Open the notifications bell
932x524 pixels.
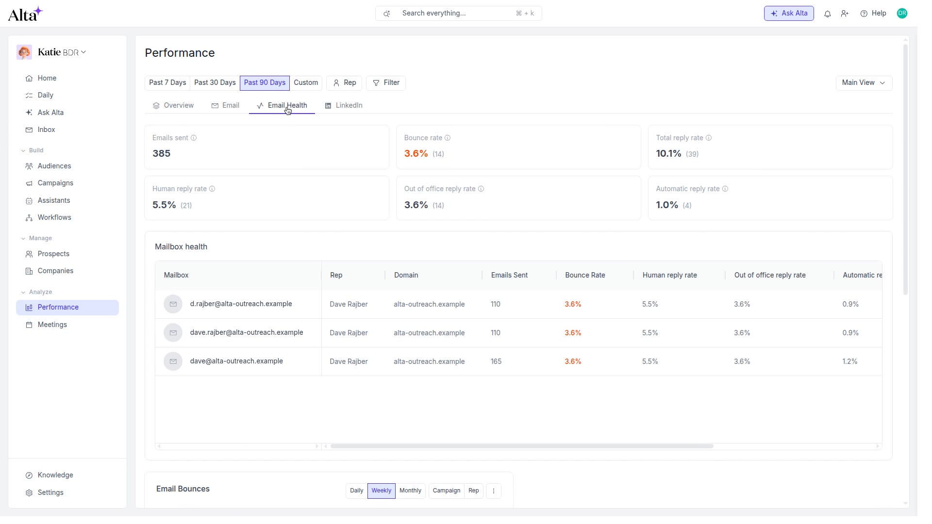tap(828, 14)
